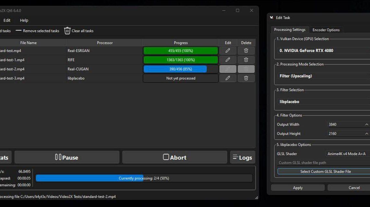Open the Filter Selection combo box

[323, 102]
